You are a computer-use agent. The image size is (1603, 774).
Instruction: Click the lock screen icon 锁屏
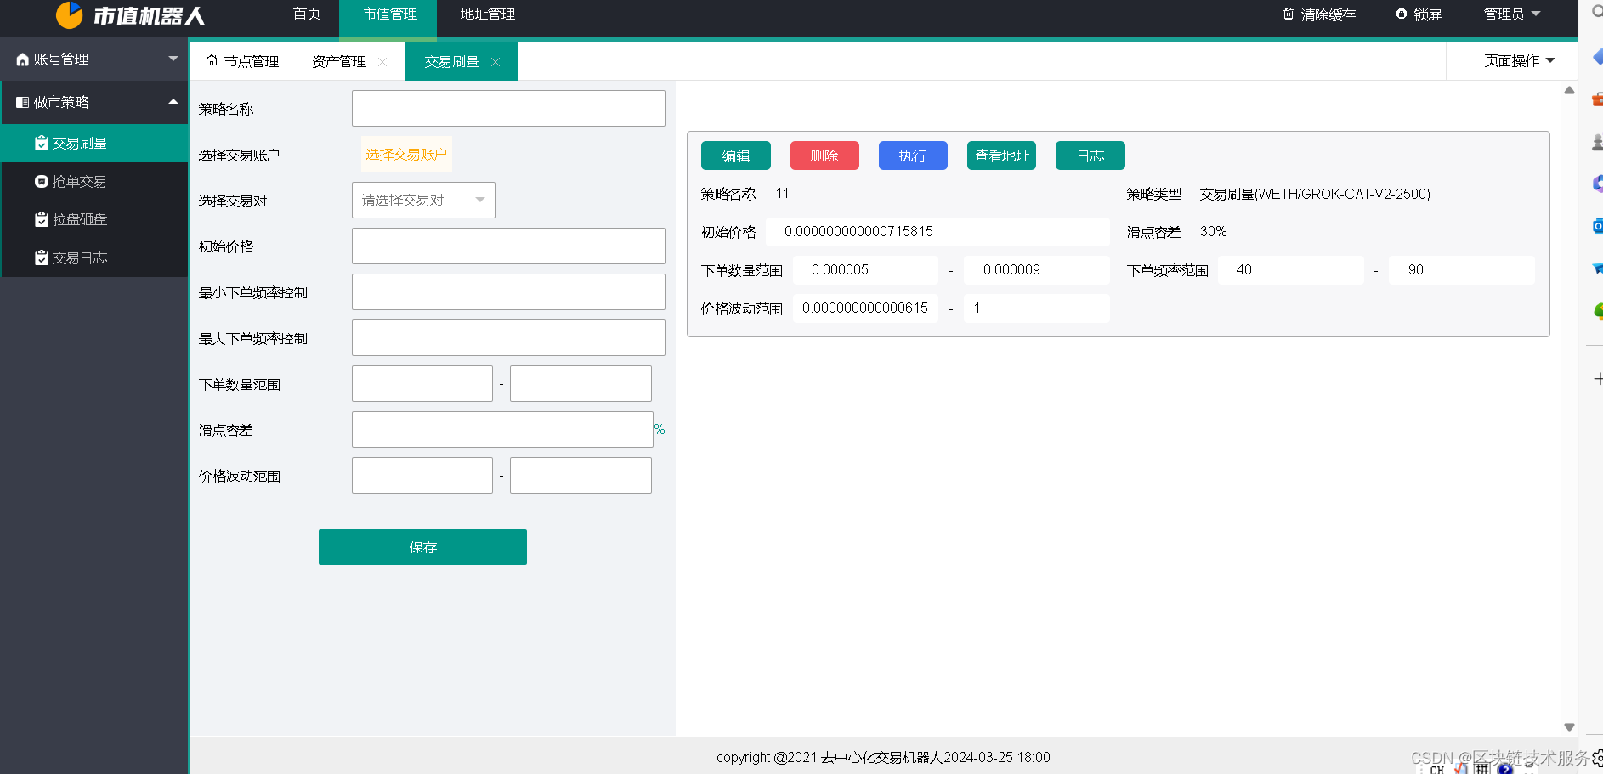click(x=1402, y=14)
